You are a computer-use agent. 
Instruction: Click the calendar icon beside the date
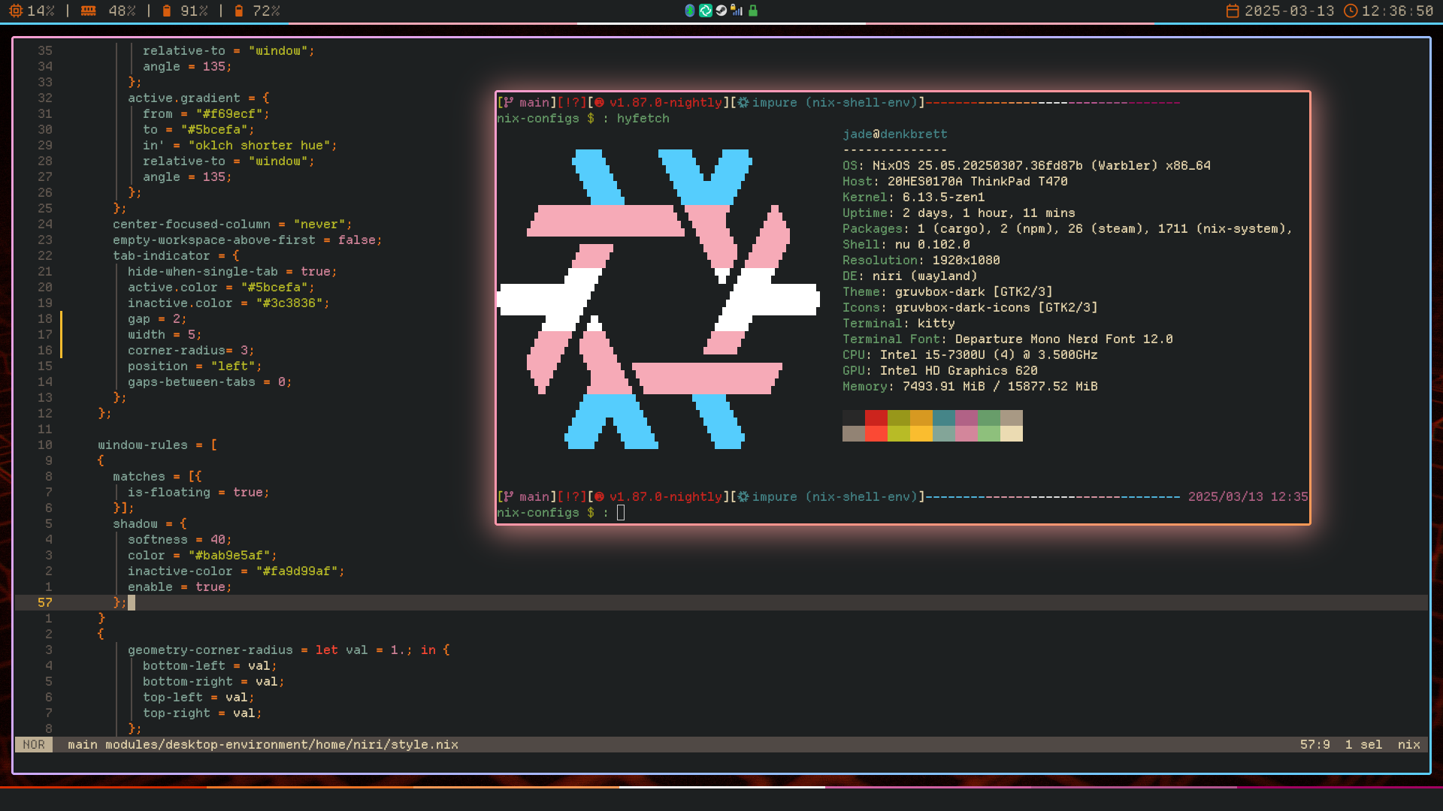[1233, 11]
